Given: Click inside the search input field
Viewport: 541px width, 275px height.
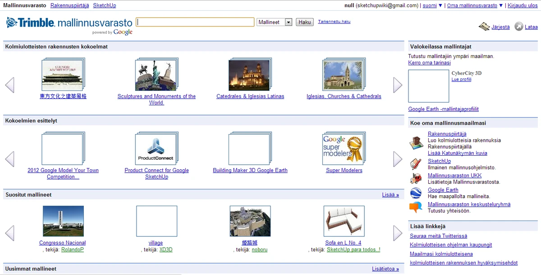Looking at the screenshot, I should (195, 22).
